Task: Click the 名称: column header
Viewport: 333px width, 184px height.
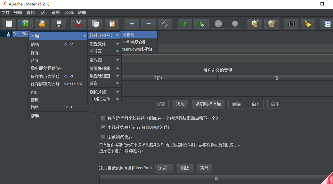Action: (157, 78)
